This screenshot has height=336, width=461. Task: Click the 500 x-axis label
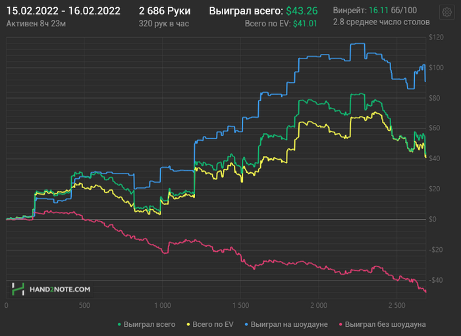point(84,306)
